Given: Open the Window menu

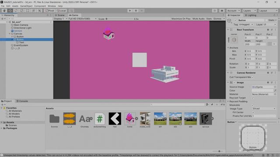Looking at the screenshot, I should point(52,6).
